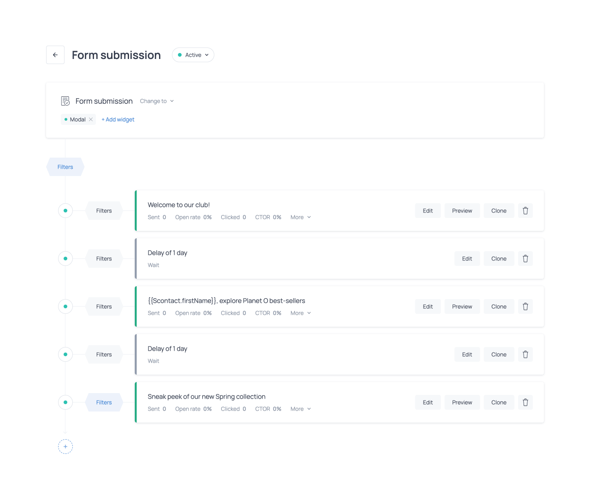Expand More stats for Welcome email
The height and width of the screenshot is (500, 590).
click(301, 217)
